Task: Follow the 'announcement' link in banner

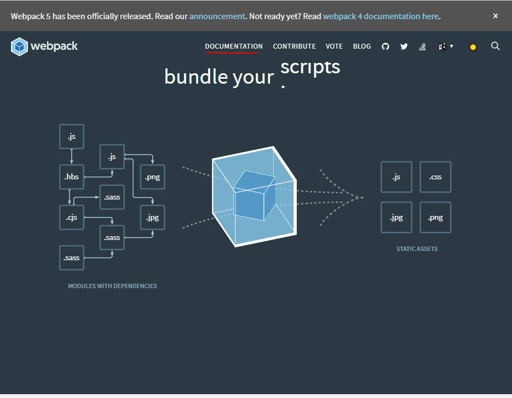Action: [x=217, y=16]
